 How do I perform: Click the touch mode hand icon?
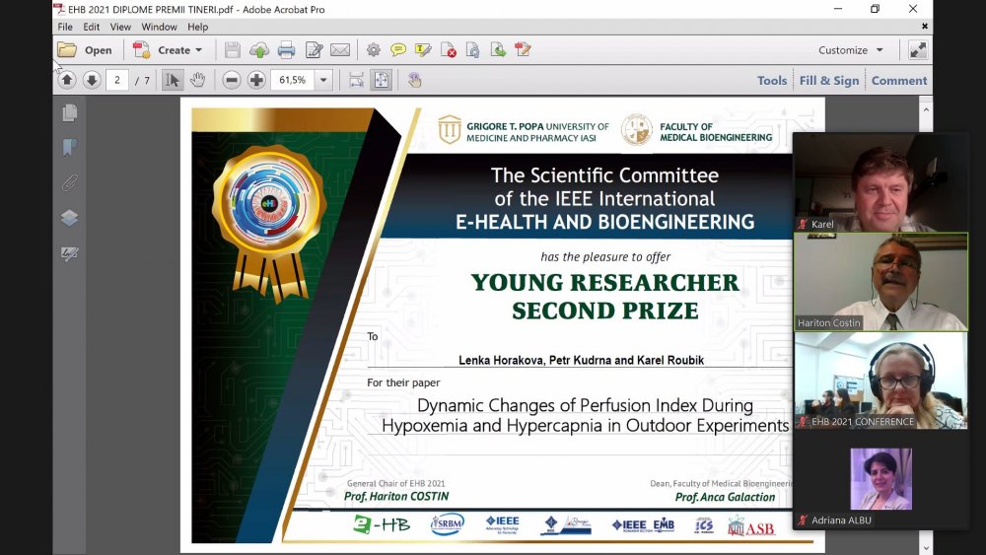click(414, 80)
